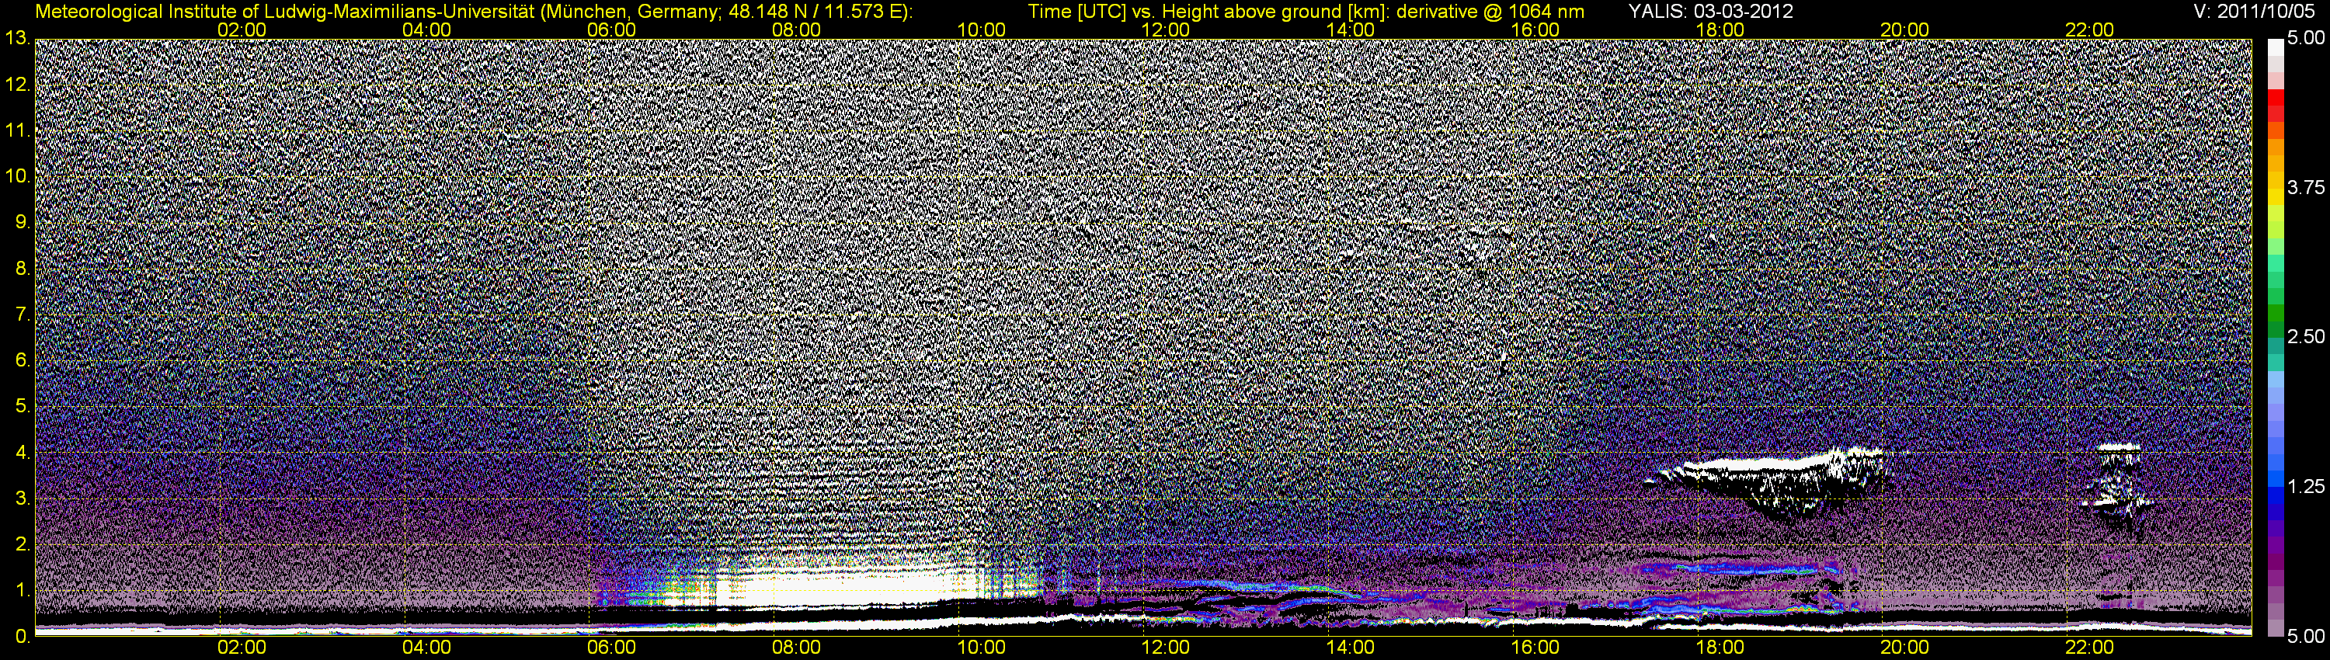Click the 0 km label on the height axis

[x=22, y=637]
